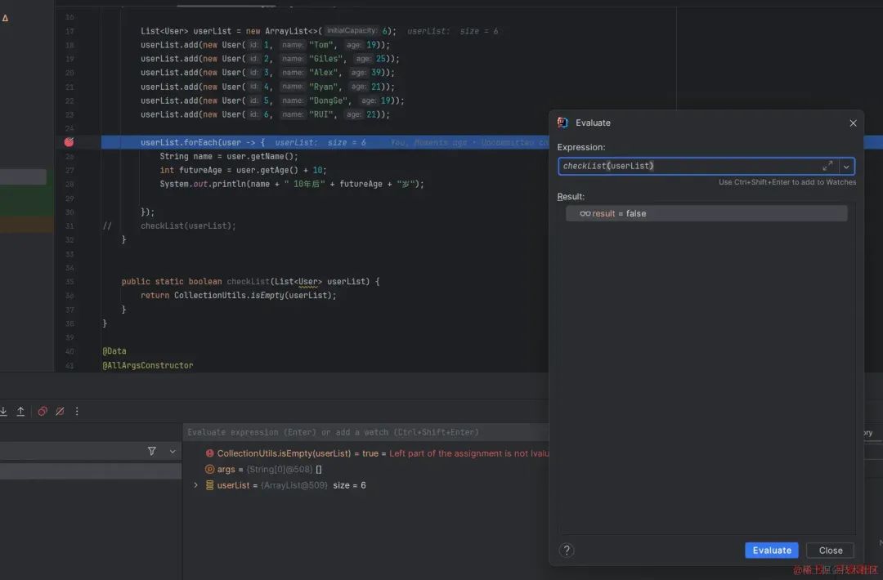This screenshot has width=883, height=580.
Task: Click the commented checkList(userList) line
Action: point(188,225)
